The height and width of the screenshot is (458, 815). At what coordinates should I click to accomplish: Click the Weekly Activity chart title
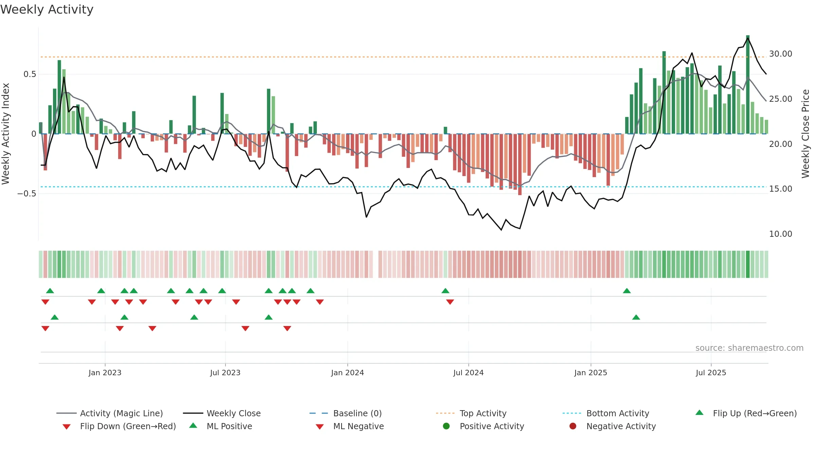pos(47,9)
